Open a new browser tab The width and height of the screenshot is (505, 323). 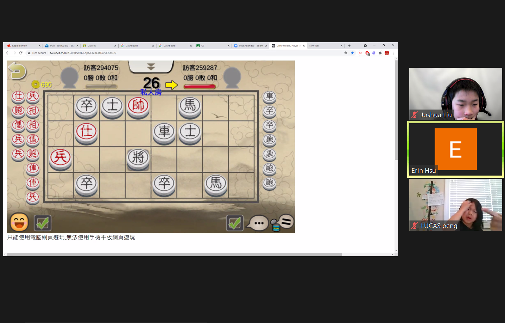(x=349, y=46)
